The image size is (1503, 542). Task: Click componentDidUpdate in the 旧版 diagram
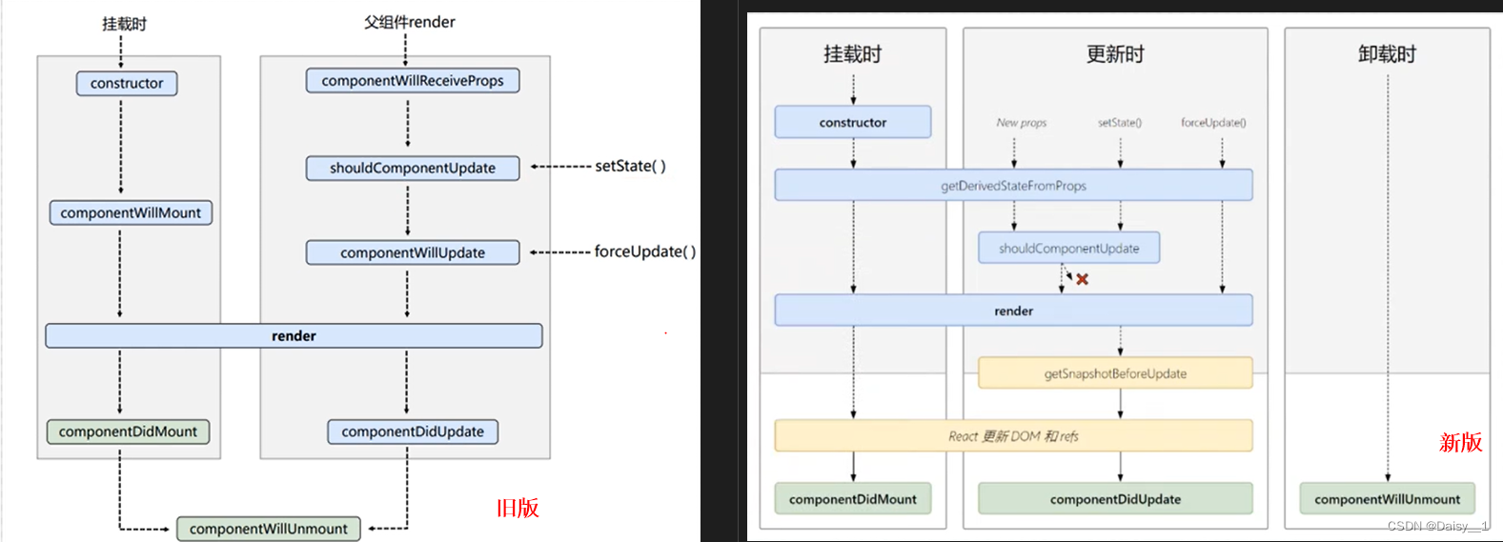(413, 432)
